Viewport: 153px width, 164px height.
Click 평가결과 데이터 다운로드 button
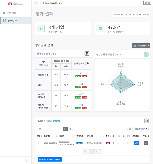coord(50,159)
